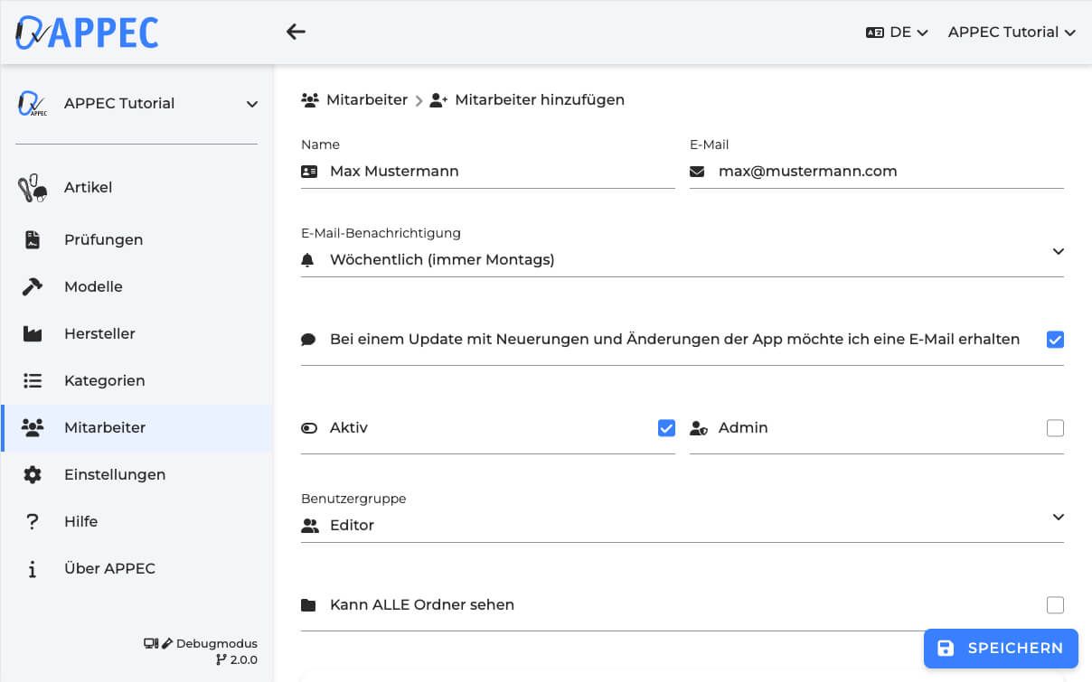
Task: Open the Benutzergruppe dropdown showing Editor
Action: coord(1058,517)
